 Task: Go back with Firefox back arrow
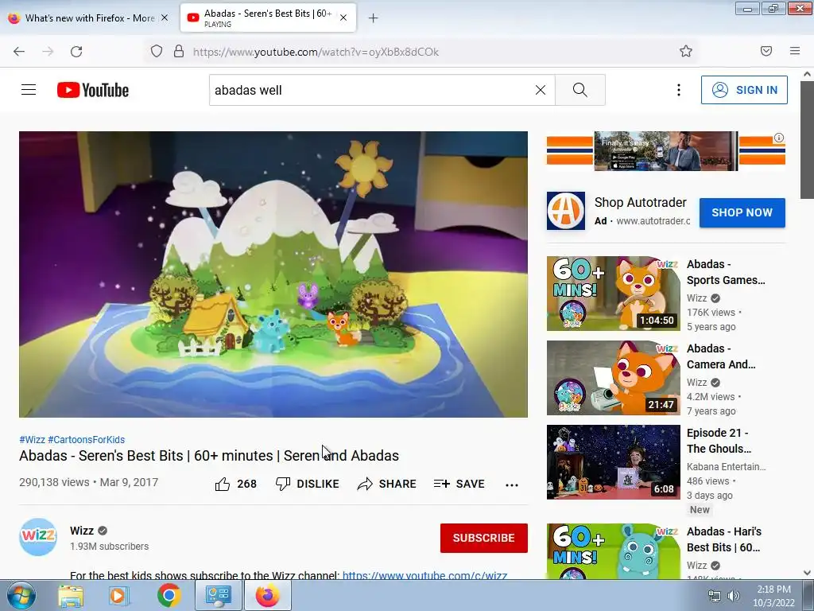click(x=19, y=52)
